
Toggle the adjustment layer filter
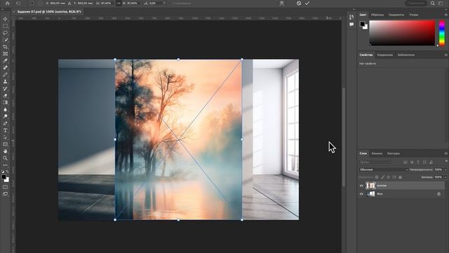pyautogui.click(x=412, y=162)
